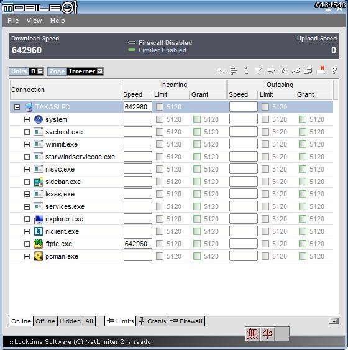Click the explorer.exe icon

pyautogui.click(x=39, y=219)
